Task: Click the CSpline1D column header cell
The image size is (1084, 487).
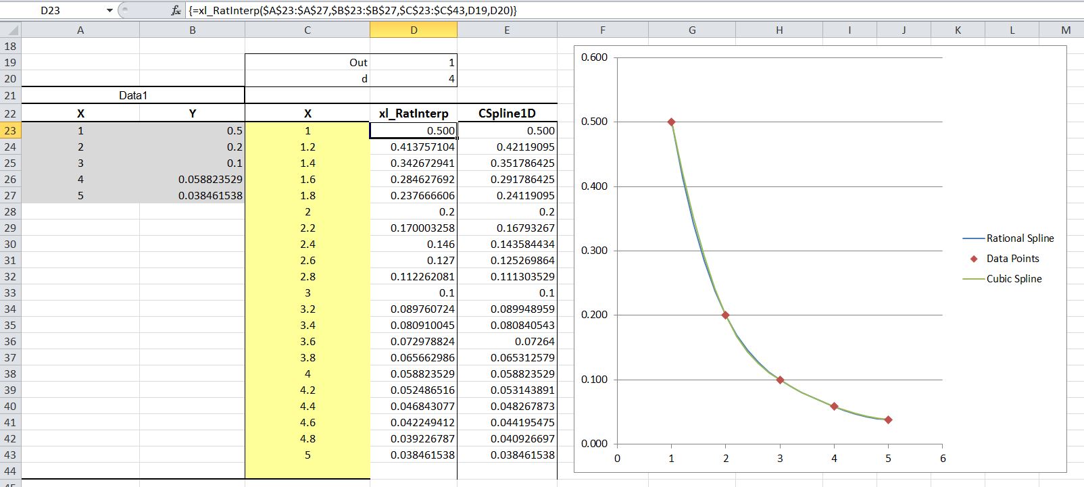Action: coord(507,113)
